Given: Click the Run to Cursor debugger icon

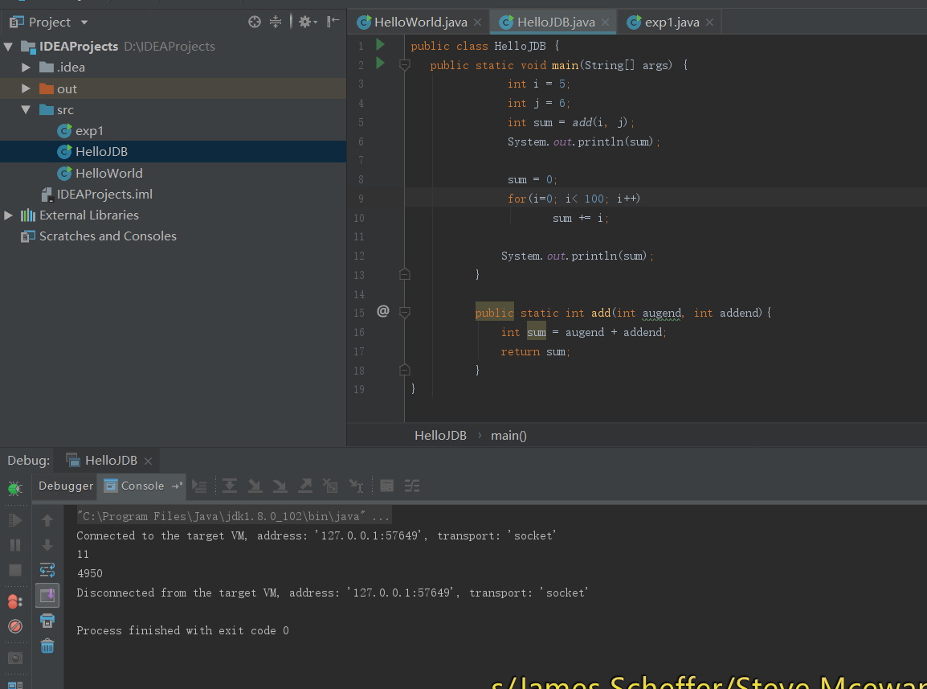Looking at the screenshot, I should (356, 486).
